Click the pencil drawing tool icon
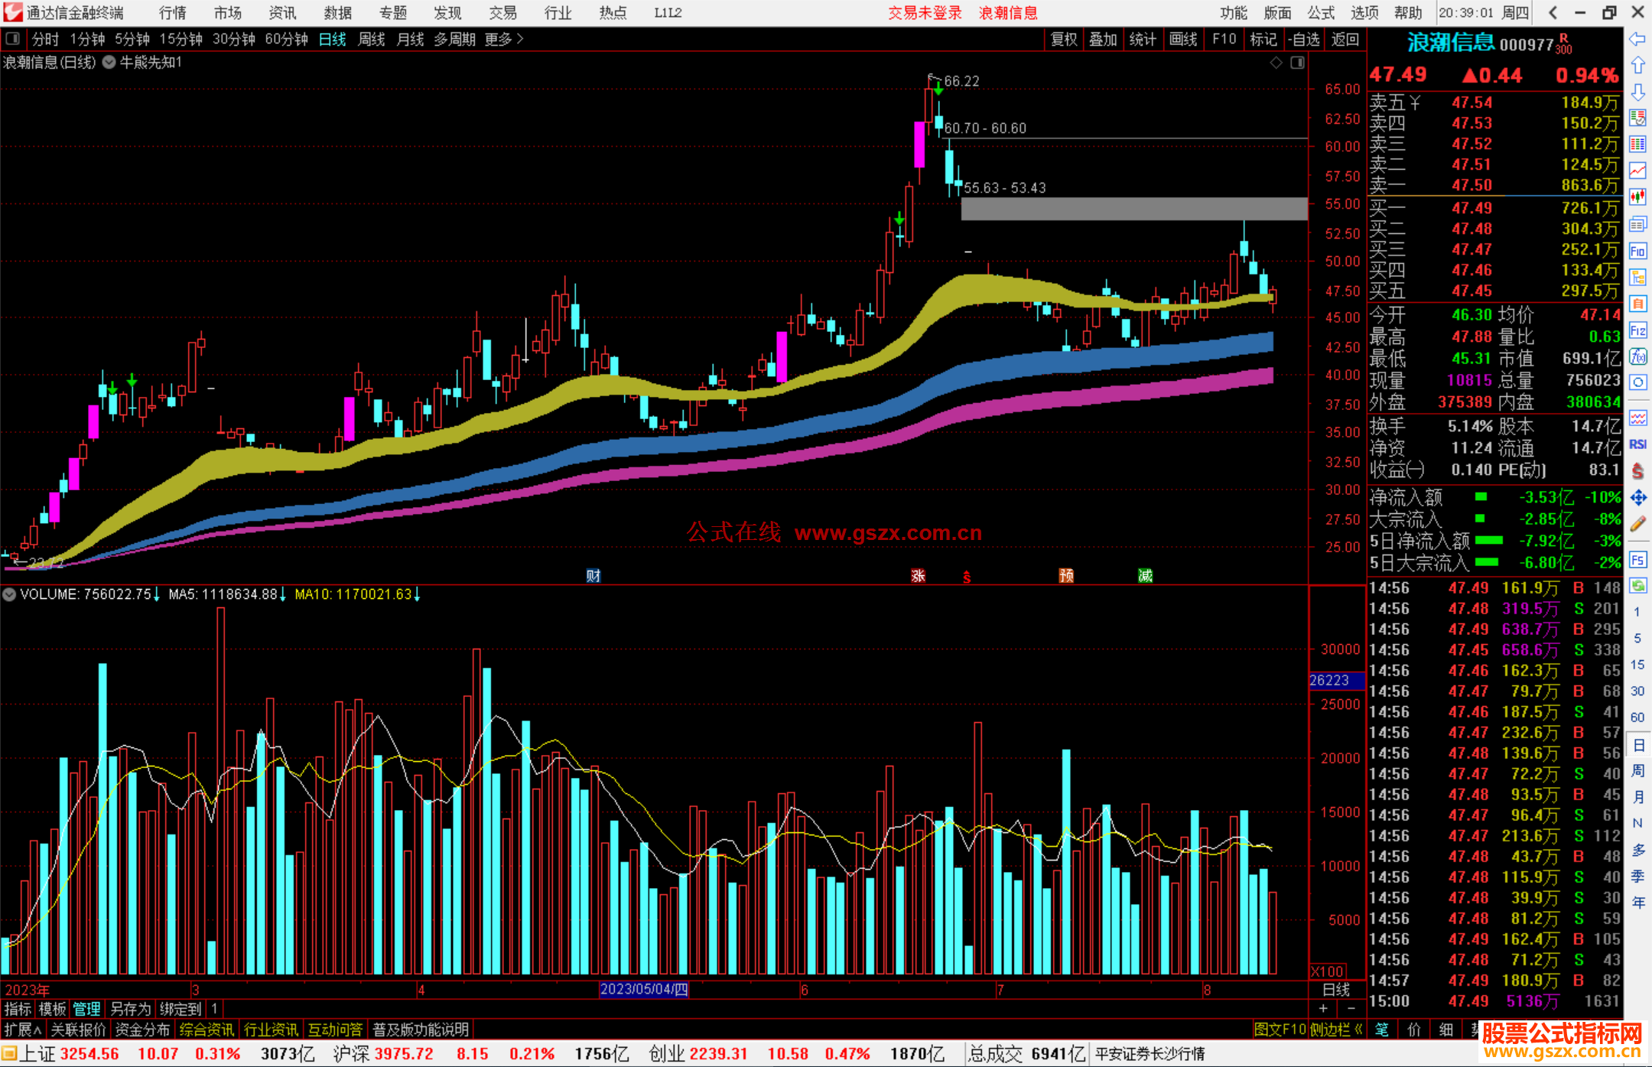The width and height of the screenshot is (1652, 1067). coord(1637,525)
